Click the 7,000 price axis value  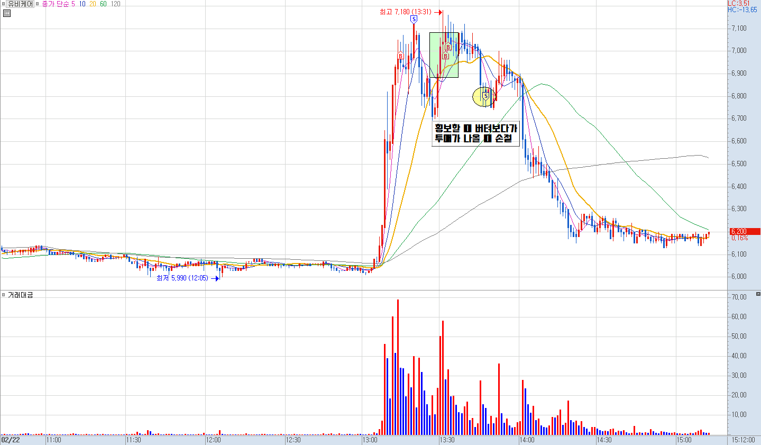(x=739, y=51)
